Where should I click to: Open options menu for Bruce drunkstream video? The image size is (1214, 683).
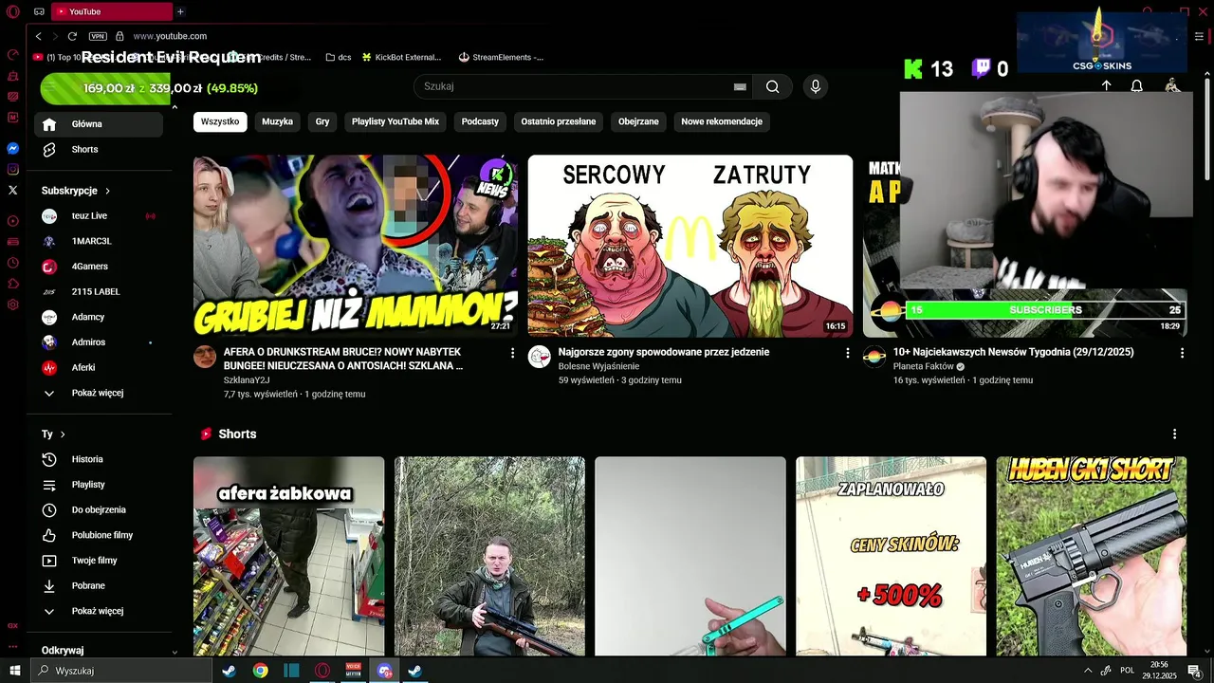[513, 353]
